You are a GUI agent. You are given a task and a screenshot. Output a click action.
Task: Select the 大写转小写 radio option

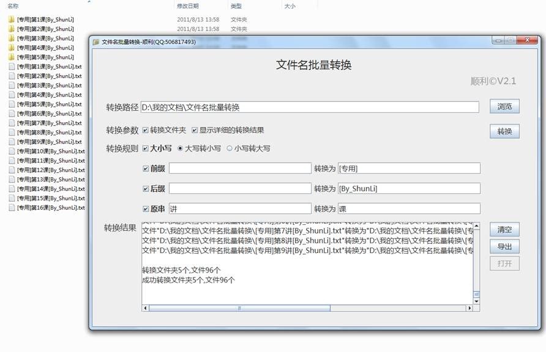pyautogui.click(x=180, y=148)
